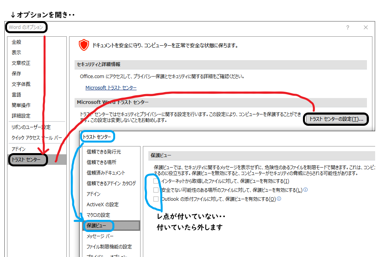Viewport: 381px width, 257px height.
Task: Select 信頼済みドキュメント category
Action: point(106,173)
